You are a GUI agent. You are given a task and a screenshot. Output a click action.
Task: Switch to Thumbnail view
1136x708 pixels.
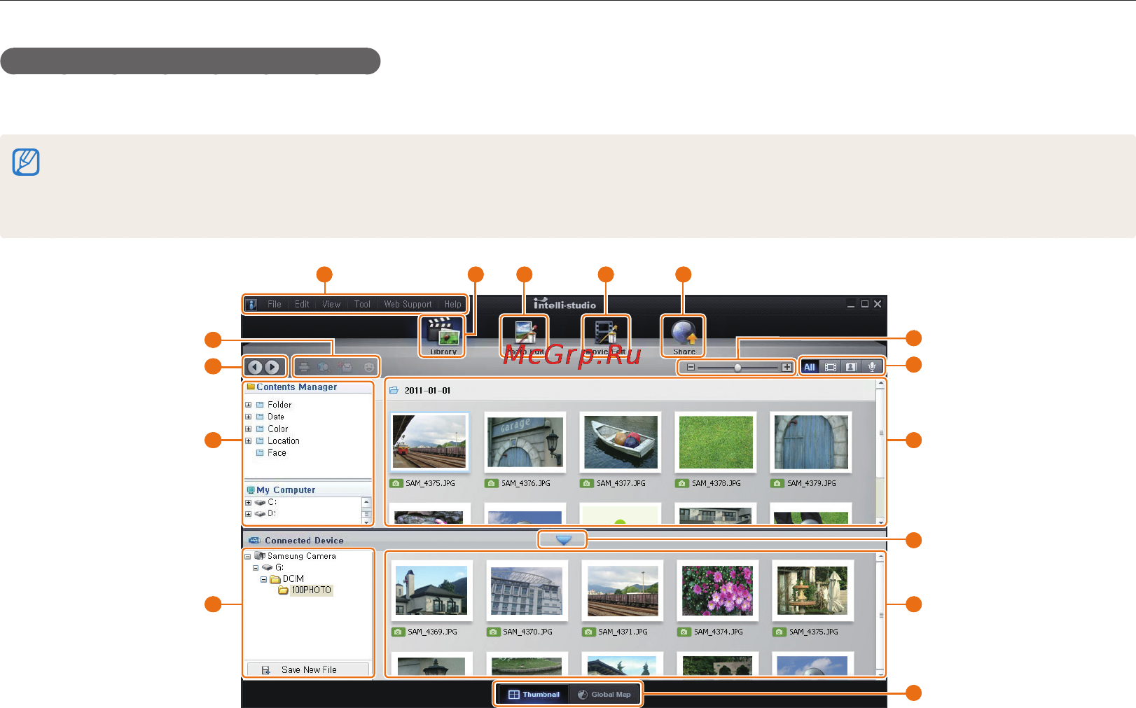(x=534, y=695)
